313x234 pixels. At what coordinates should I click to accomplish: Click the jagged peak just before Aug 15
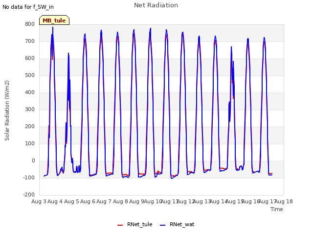231,47
